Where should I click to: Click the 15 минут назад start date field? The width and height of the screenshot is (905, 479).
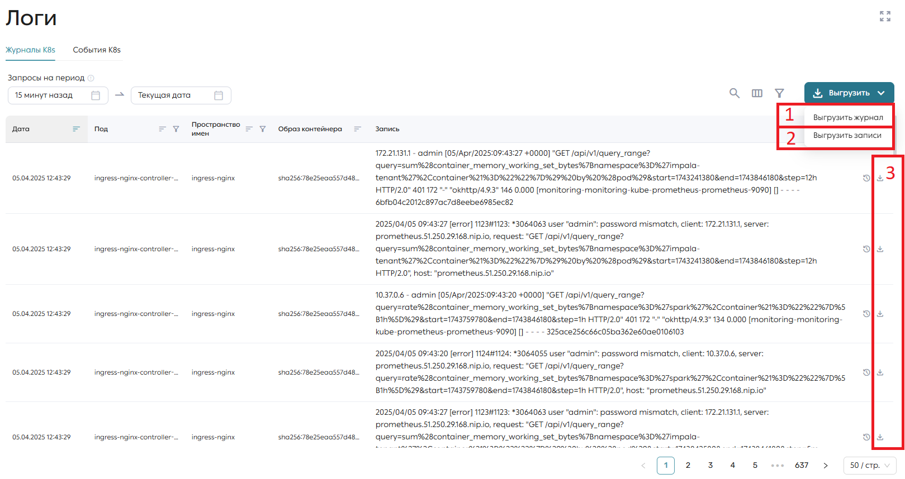point(58,95)
